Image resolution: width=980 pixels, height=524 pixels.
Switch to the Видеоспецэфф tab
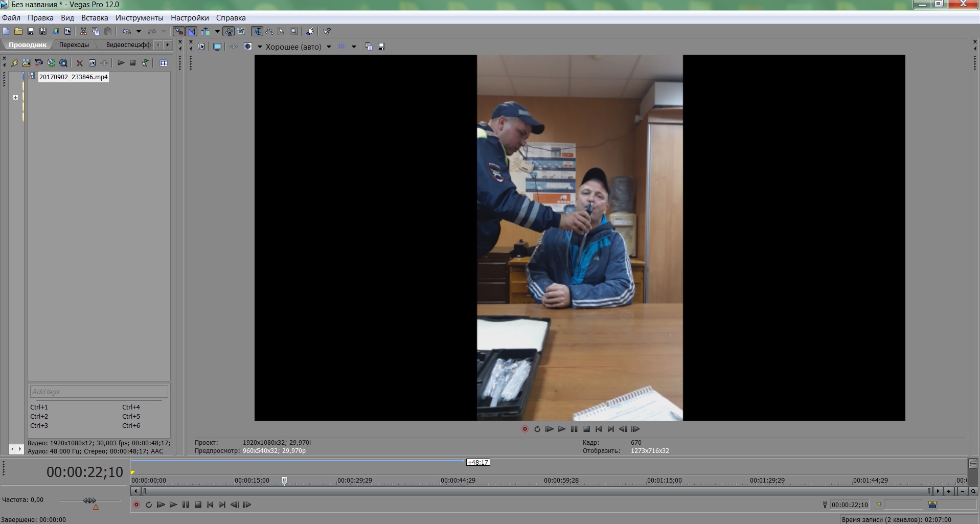pyautogui.click(x=128, y=45)
